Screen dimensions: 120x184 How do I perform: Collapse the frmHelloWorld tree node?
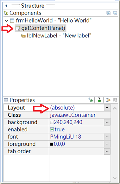(7, 21)
